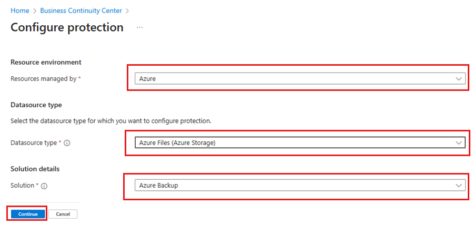
Task: Click the Cancel button
Action: click(x=63, y=214)
